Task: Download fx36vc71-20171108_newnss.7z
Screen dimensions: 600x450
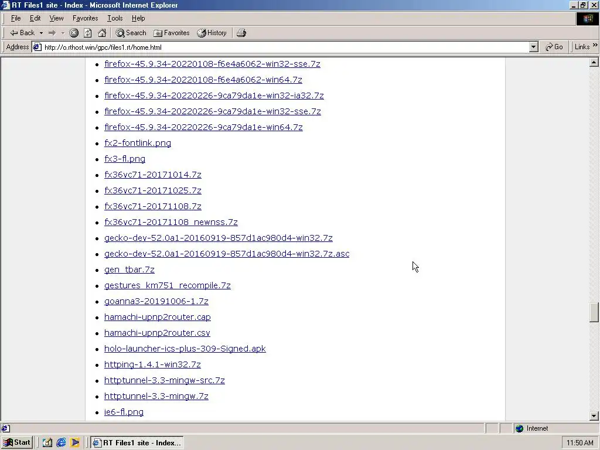Action: click(x=171, y=222)
